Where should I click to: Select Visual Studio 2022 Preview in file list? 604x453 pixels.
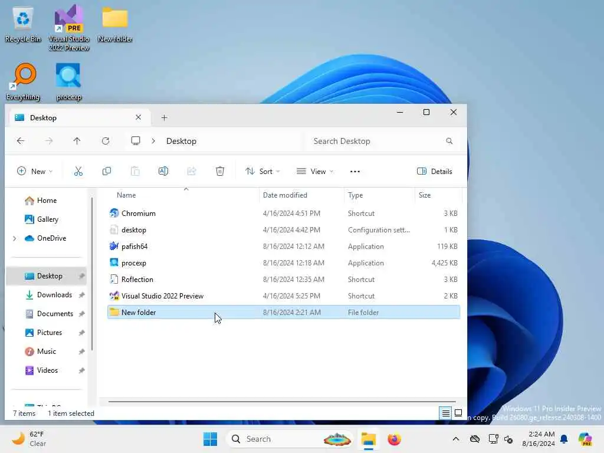284,296
